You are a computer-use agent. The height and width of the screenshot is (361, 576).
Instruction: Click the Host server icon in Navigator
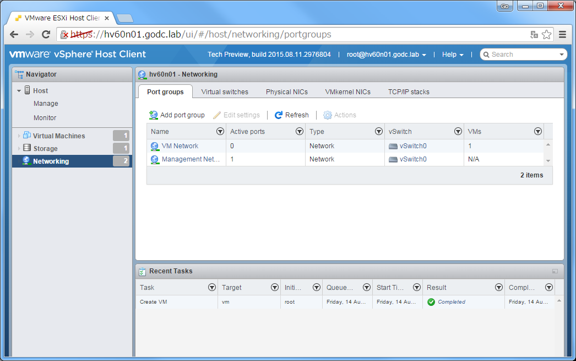27,90
